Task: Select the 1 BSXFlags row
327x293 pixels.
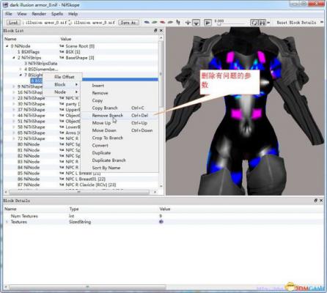Action: tap(81, 52)
